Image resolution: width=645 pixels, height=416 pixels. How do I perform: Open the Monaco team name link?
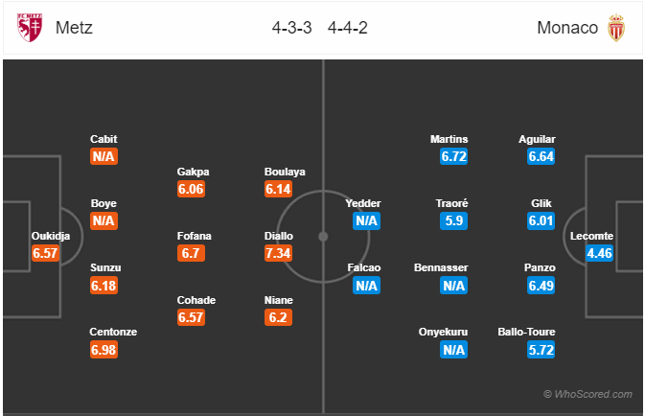(567, 28)
